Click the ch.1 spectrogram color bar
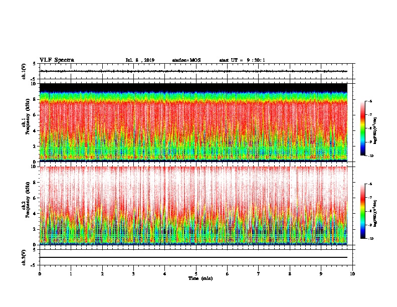This screenshot has height=307, width=397. (x=362, y=128)
